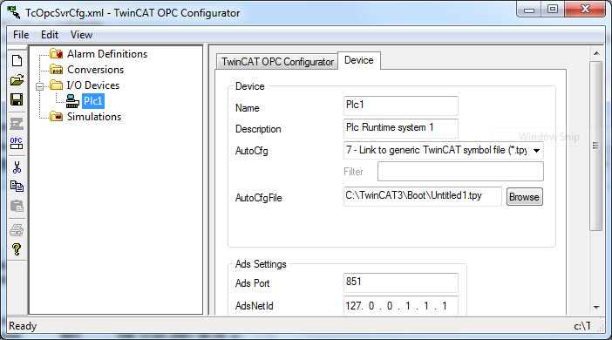Click the AdsNetId label
Screen dimensions: 612x340
point(254,306)
